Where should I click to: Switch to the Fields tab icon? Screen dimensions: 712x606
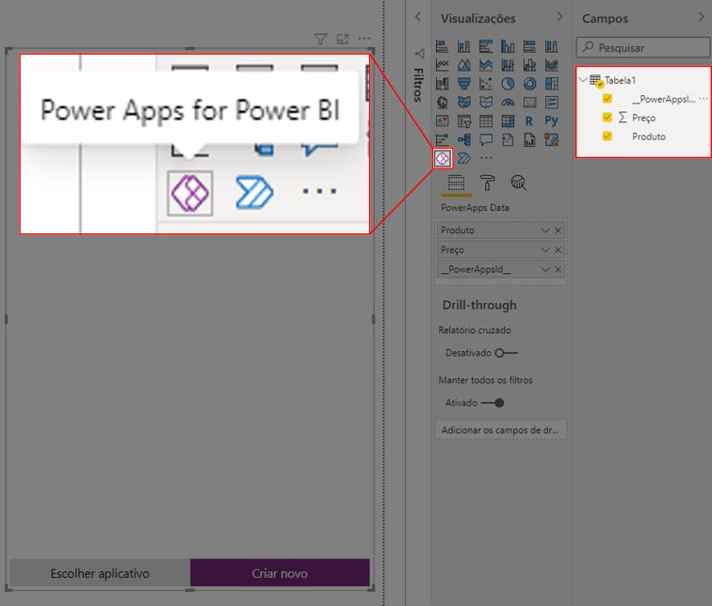tap(456, 183)
